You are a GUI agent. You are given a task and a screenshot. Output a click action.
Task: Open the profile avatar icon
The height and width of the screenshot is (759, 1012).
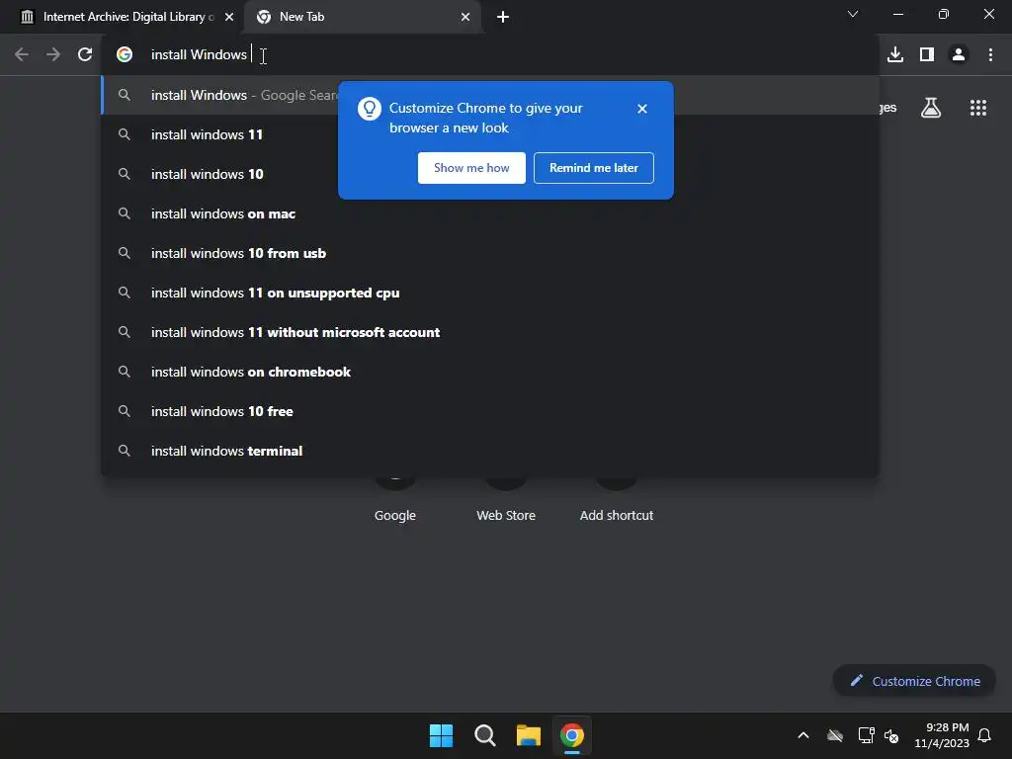coord(959,54)
